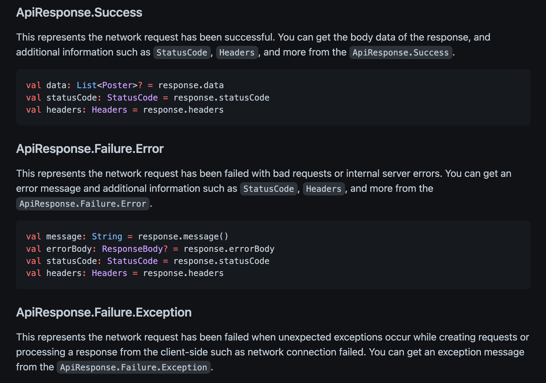The height and width of the screenshot is (383, 546).
Task: Click response.headers in the Success code block
Action: tap(183, 110)
